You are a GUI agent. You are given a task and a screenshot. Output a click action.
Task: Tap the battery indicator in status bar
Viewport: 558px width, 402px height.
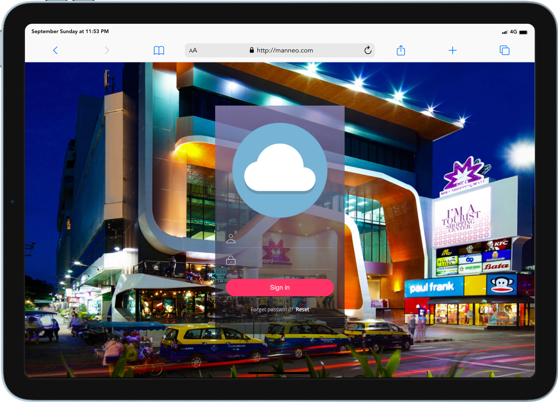click(523, 32)
